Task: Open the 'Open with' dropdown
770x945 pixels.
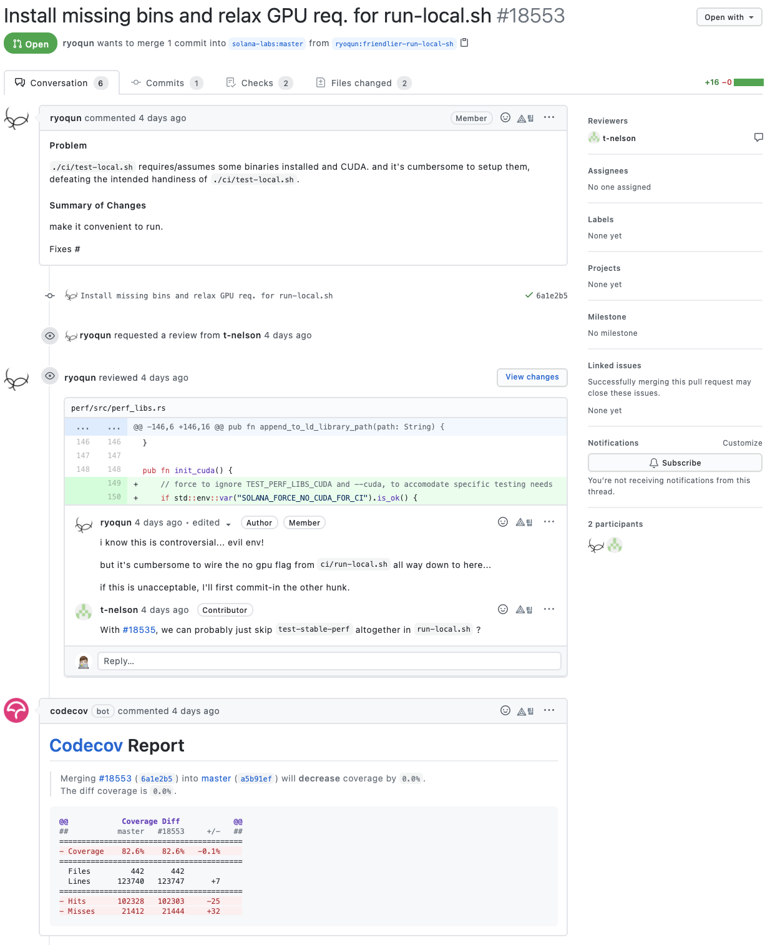Action: coord(729,17)
